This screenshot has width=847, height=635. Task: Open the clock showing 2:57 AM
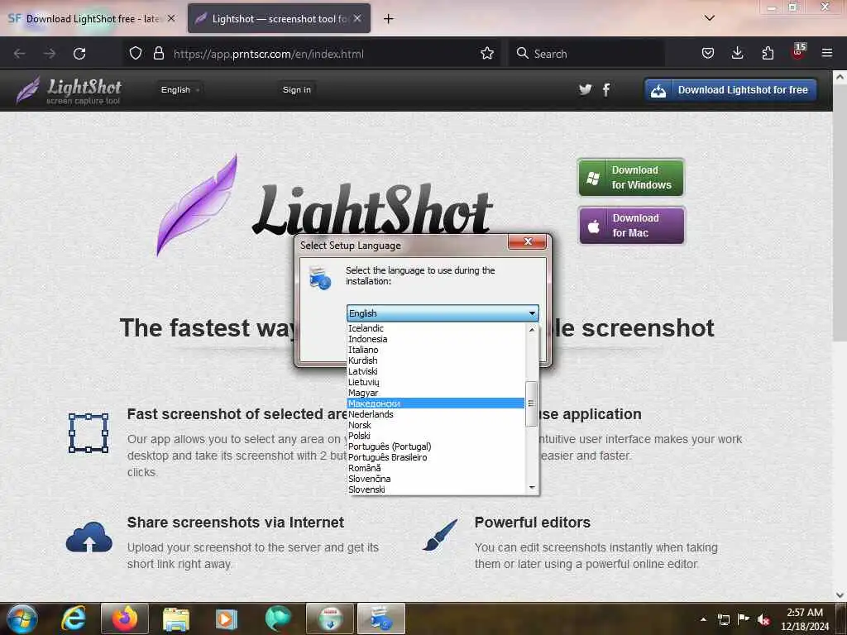click(805, 619)
